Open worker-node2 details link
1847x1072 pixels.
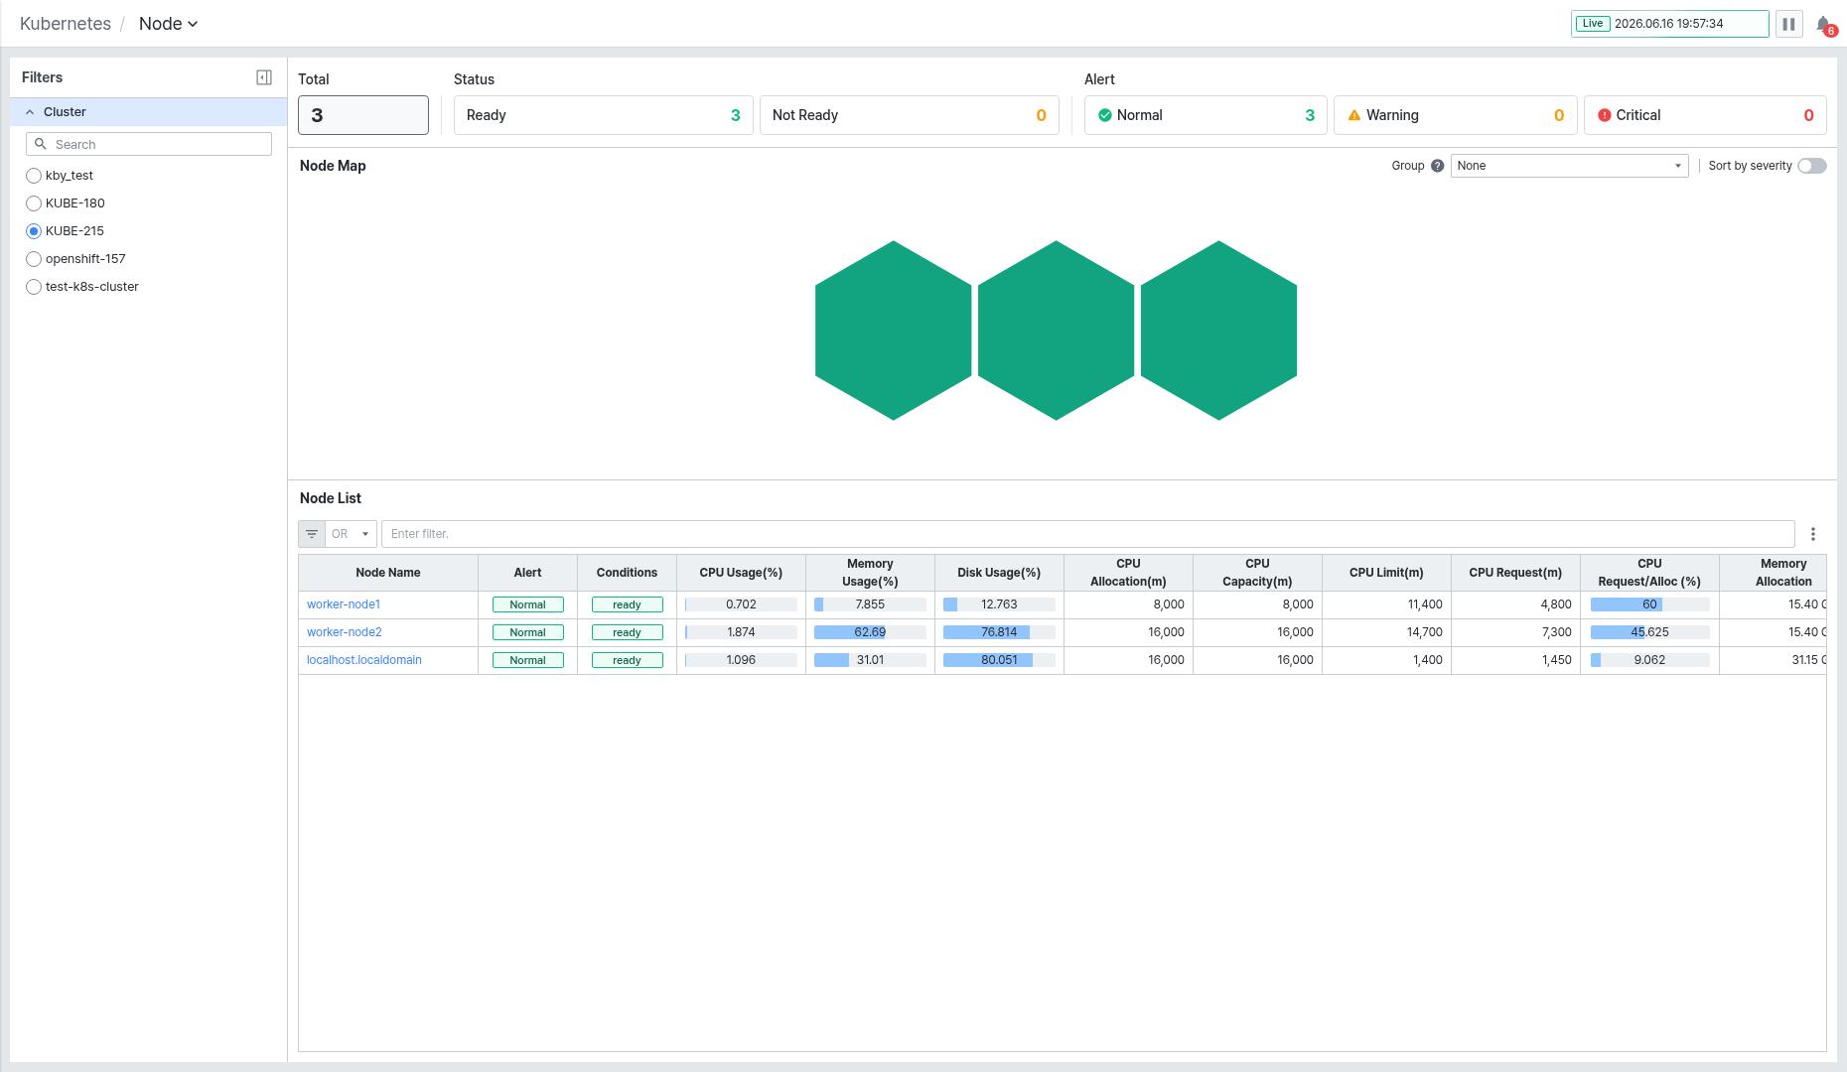pos(344,632)
